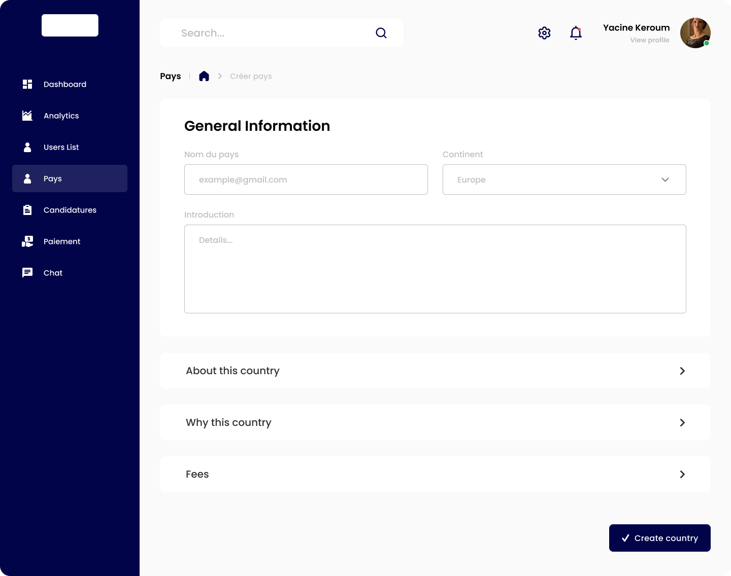Click the search magnifier icon

tap(381, 33)
